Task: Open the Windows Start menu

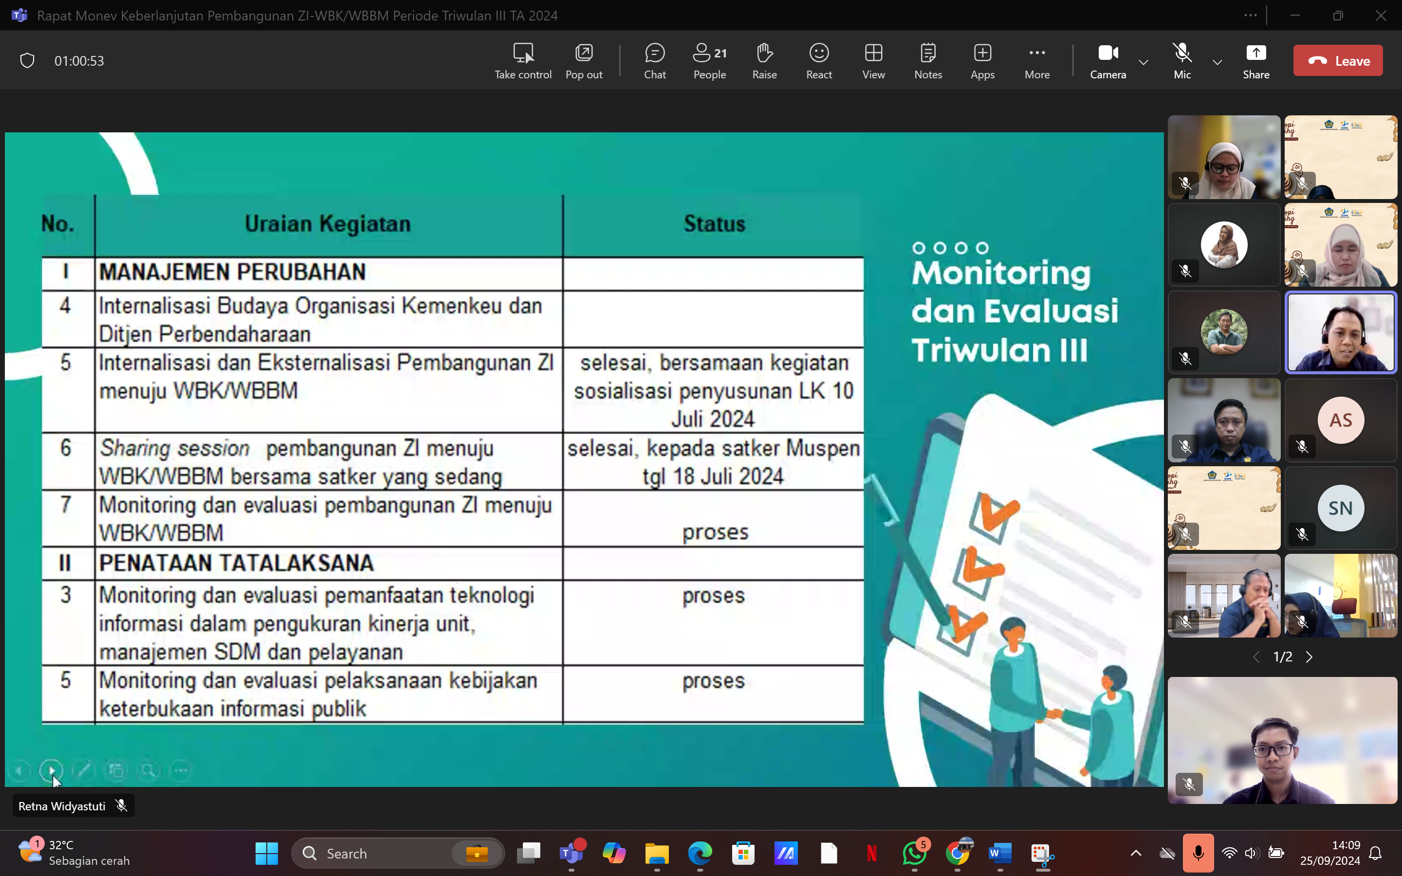Action: pyautogui.click(x=266, y=854)
